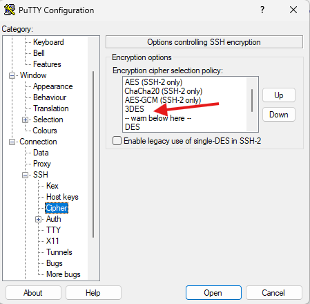Move selected cipher Up
The image size is (310, 304).
pos(279,95)
